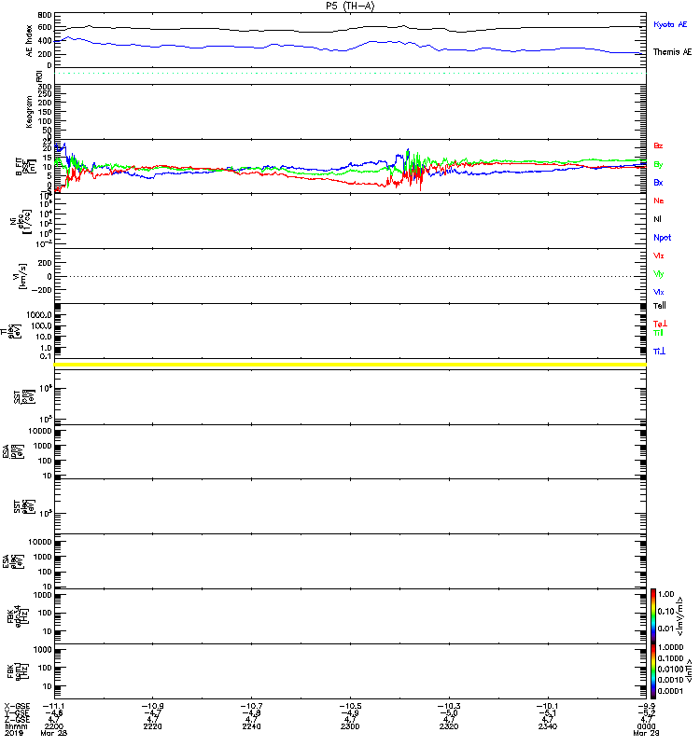Select the black "Tell" temperature legend label

tap(660, 306)
